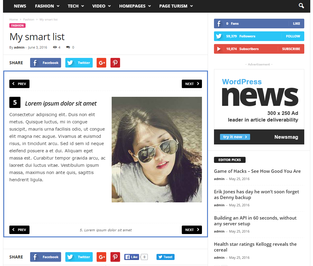
Task: Share on Google Plus in the top share bar
Action: (101, 63)
